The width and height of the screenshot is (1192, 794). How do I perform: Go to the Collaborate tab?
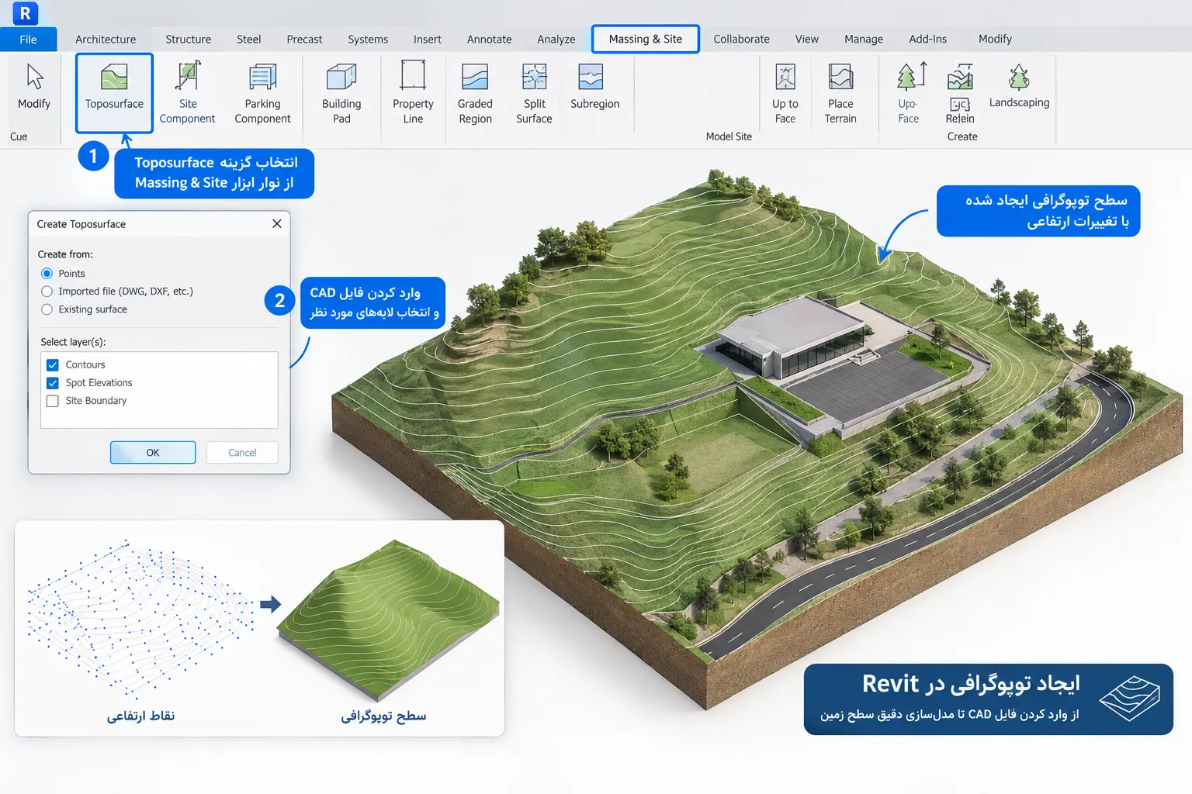(741, 40)
